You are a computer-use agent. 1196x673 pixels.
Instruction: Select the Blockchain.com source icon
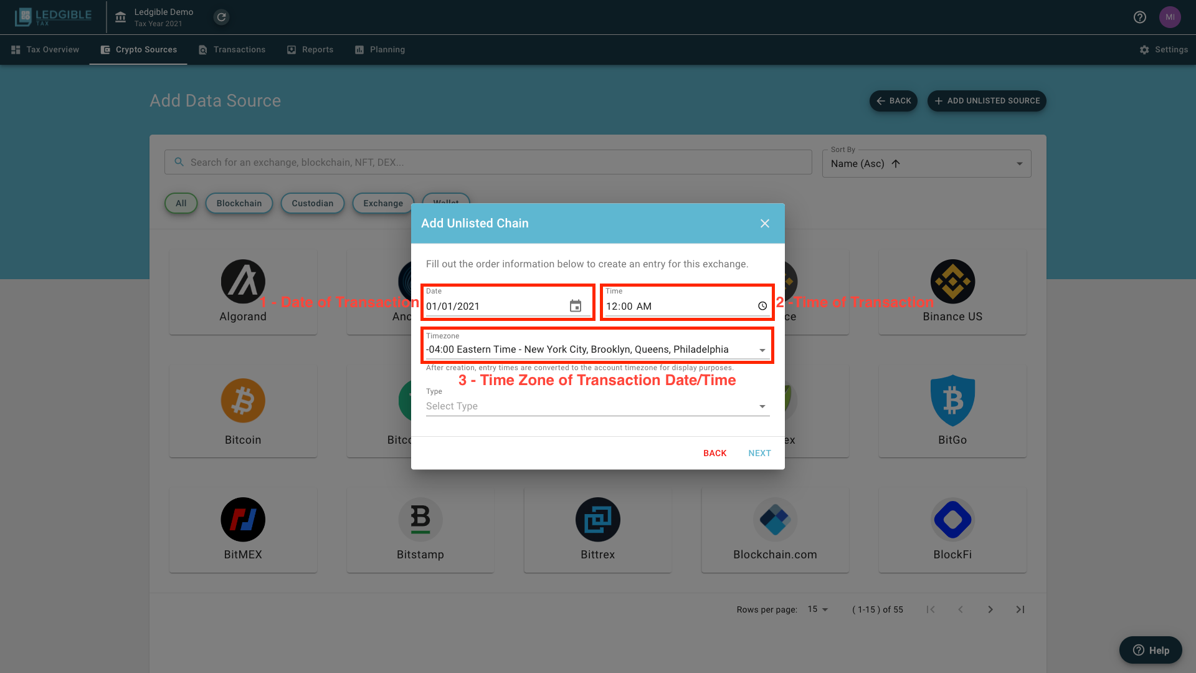click(x=775, y=520)
